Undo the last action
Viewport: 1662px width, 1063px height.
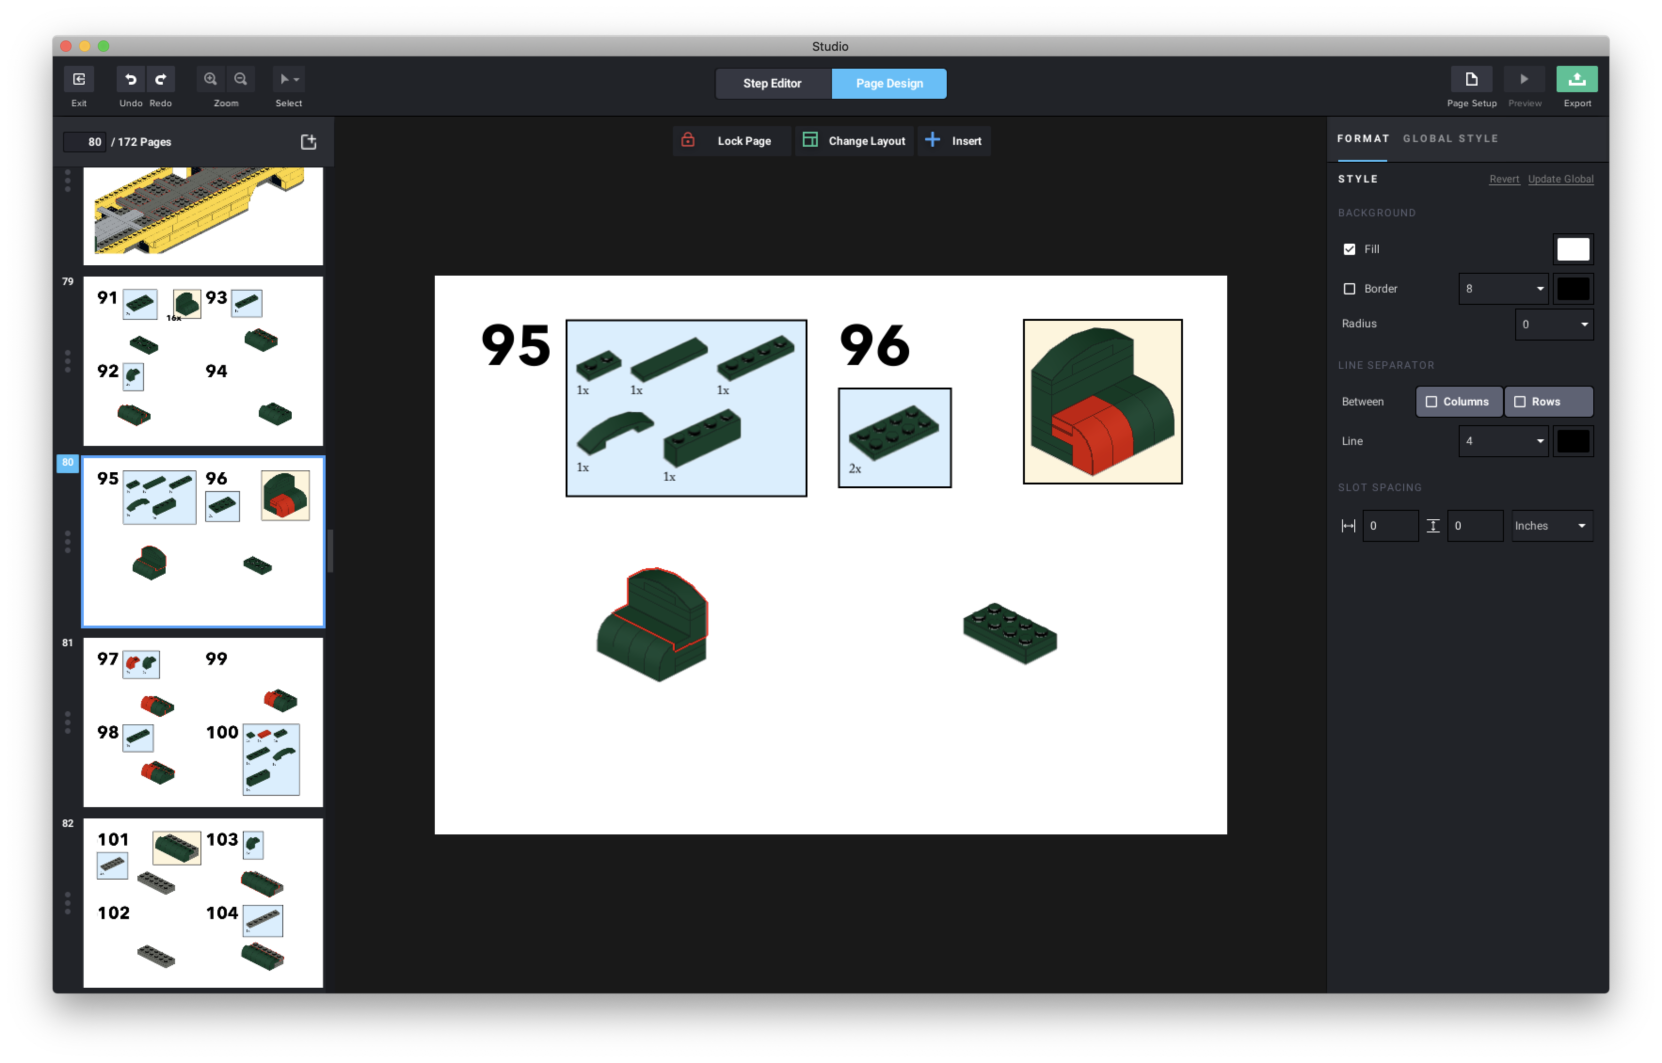click(x=130, y=79)
